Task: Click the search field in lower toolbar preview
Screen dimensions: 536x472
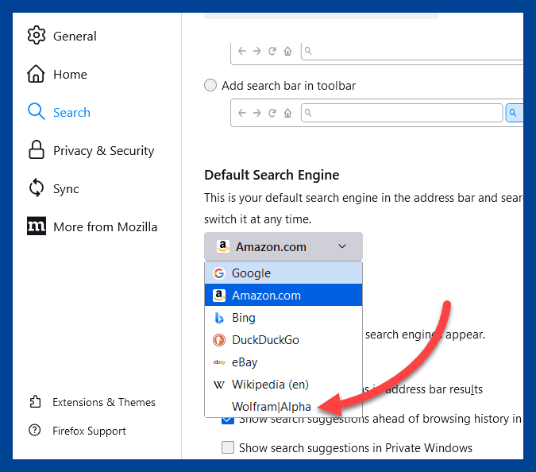Action: pos(402,113)
